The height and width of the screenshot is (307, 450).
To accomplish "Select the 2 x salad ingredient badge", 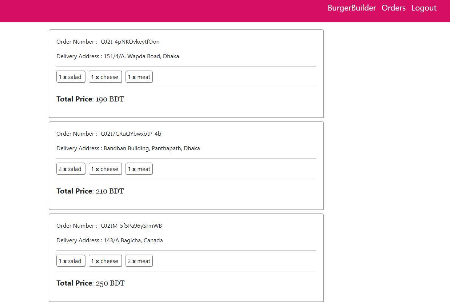I will tap(71, 169).
